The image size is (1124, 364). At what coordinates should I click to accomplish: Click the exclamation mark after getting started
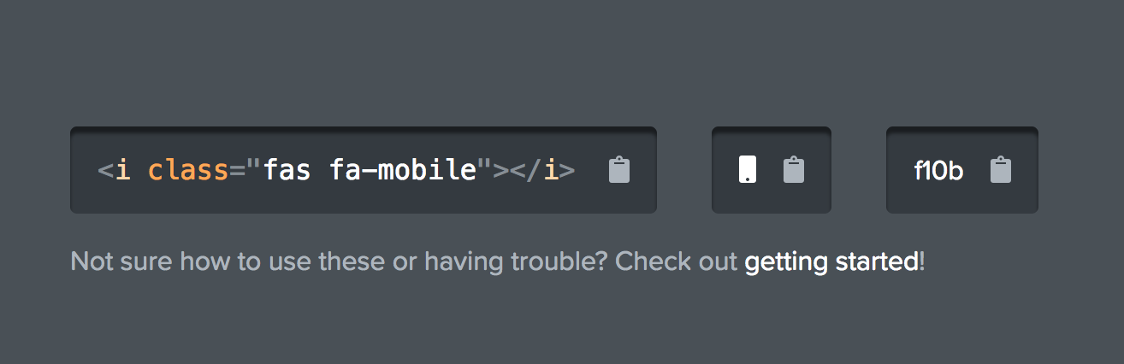pos(922,261)
